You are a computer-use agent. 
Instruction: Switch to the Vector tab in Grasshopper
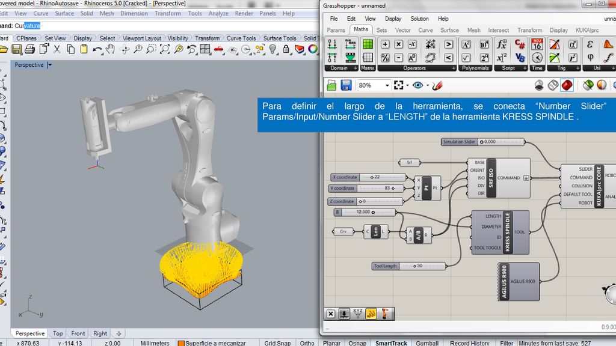[402, 30]
